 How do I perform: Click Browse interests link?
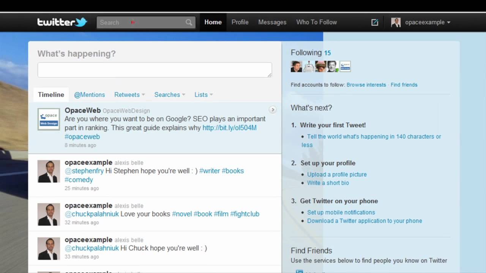pos(366,85)
